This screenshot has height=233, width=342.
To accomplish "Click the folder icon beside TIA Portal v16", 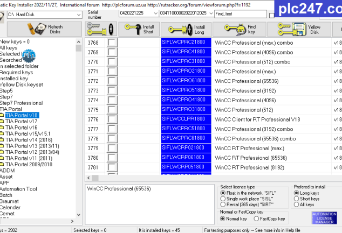I will pyautogui.click(x=2, y=128).
